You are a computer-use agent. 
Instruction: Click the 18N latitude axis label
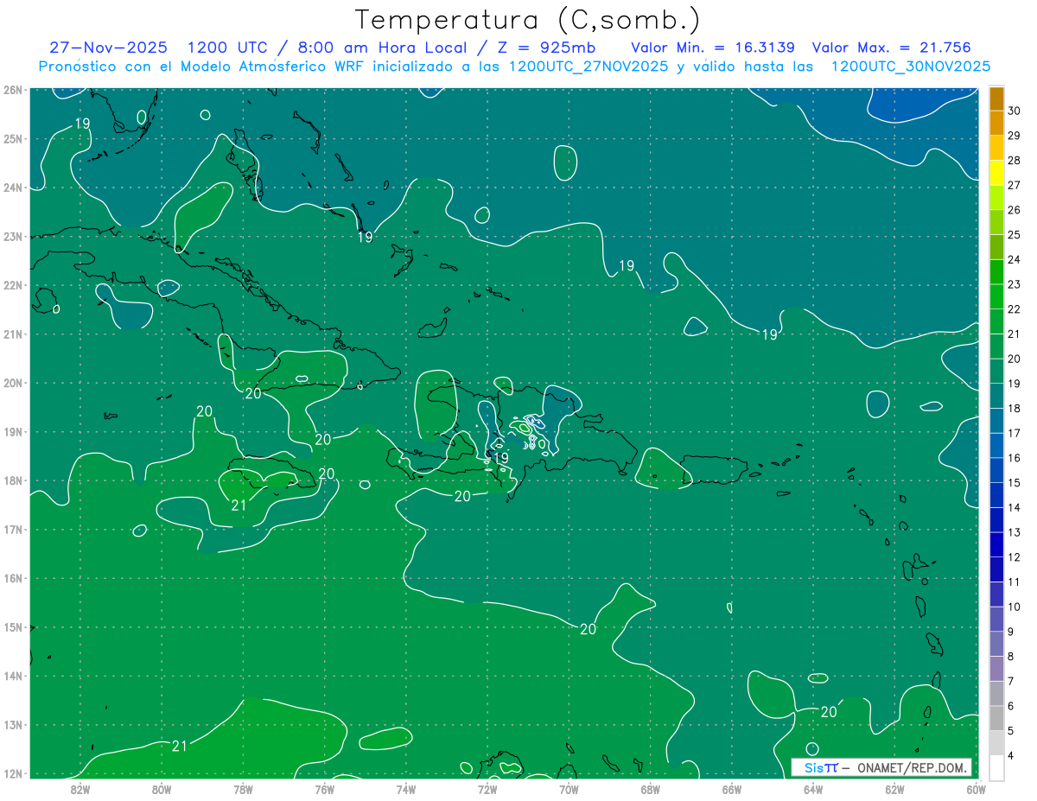coord(13,480)
